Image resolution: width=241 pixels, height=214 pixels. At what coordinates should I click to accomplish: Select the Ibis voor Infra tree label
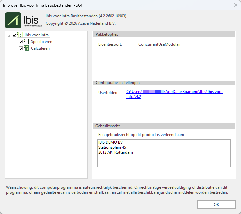click(37, 35)
